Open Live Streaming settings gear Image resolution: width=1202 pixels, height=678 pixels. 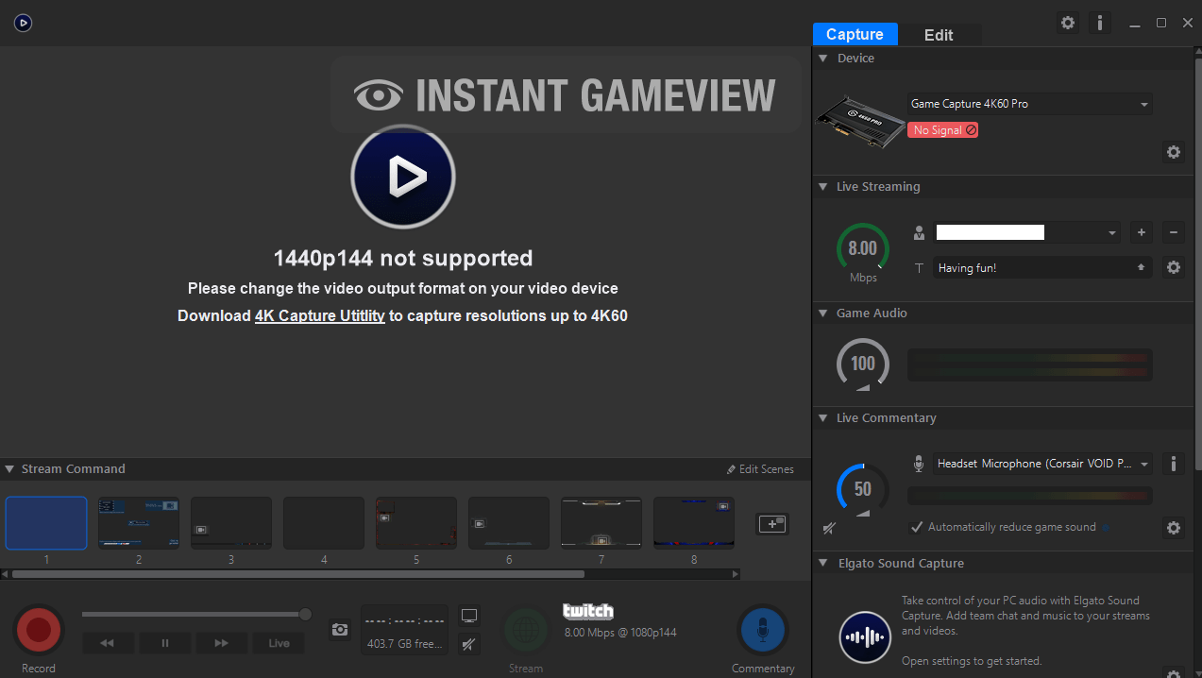tap(1173, 267)
